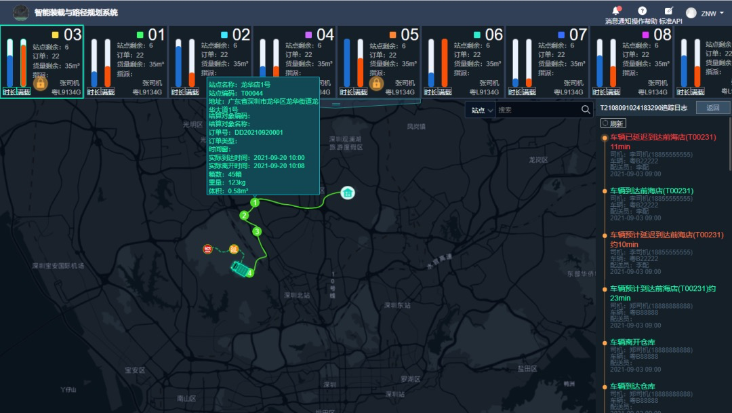
Task: Click log entry 车辆预计到达前海店 约23min
Action: 663,293
